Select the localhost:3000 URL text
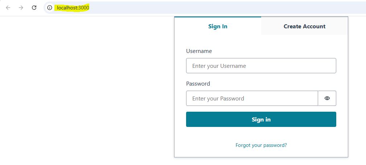This screenshot has width=366, height=165. tap(73, 8)
